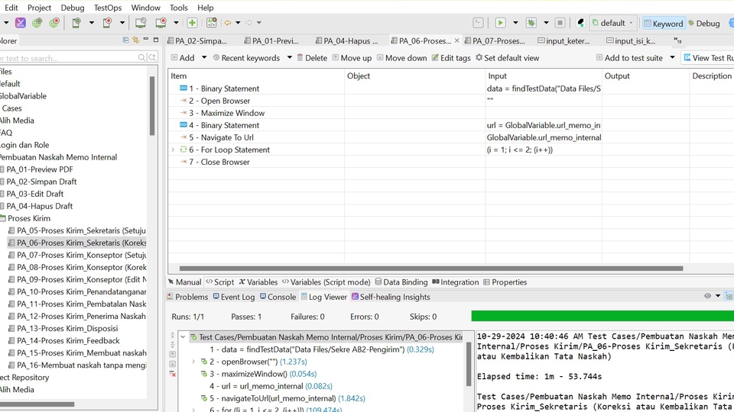
Task: Switch to the Script tab
Action: 219,282
